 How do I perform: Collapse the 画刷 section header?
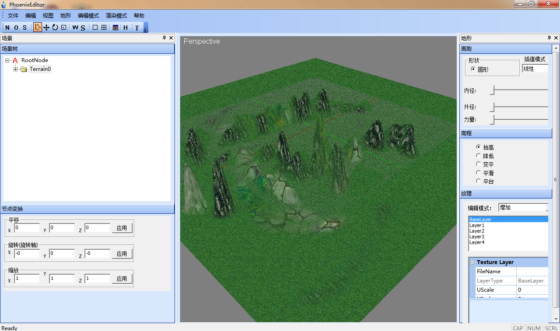click(x=506, y=49)
